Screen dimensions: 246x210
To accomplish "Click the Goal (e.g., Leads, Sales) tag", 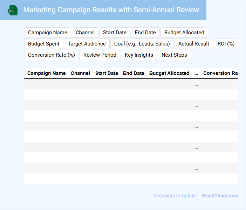I will 142,44.
